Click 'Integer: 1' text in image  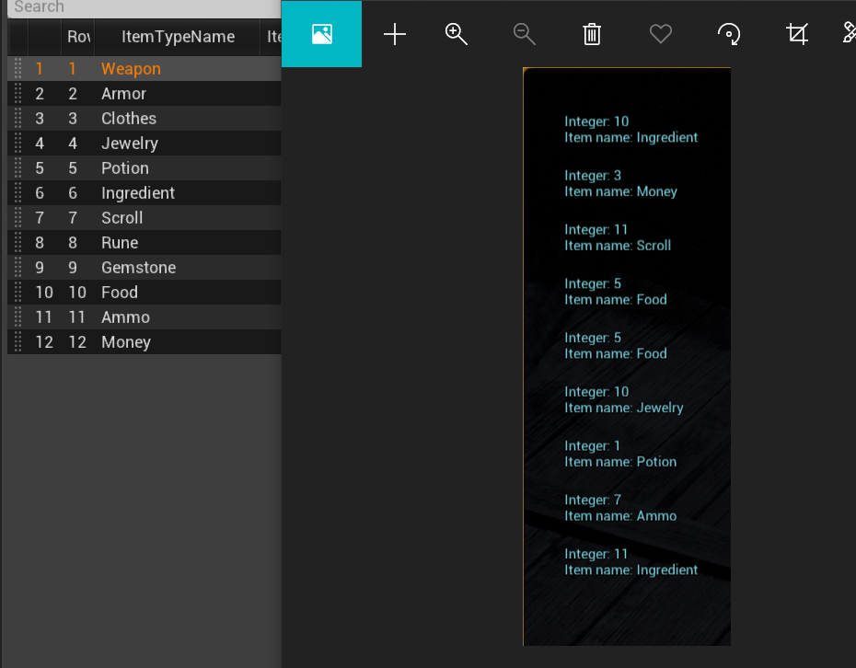click(x=593, y=445)
